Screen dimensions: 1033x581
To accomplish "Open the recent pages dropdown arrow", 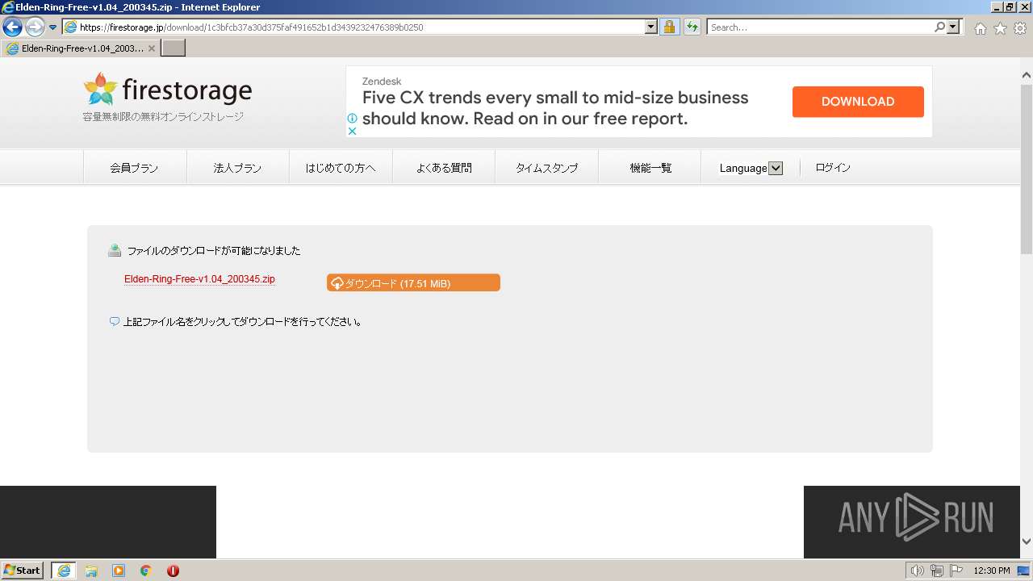I will (53, 27).
